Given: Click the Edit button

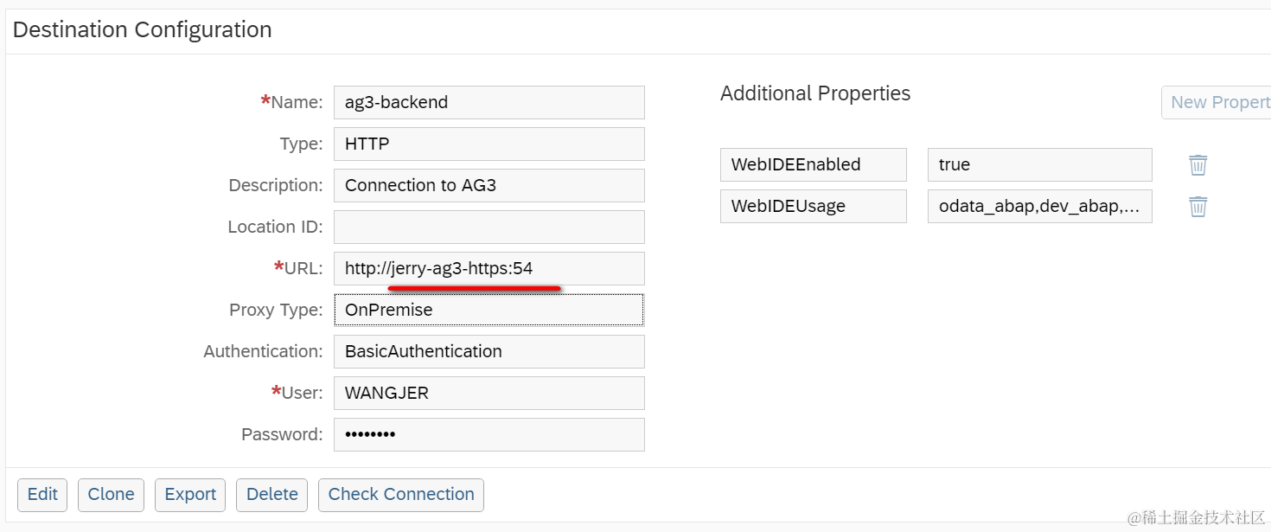Looking at the screenshot, I should coord(42,494).
